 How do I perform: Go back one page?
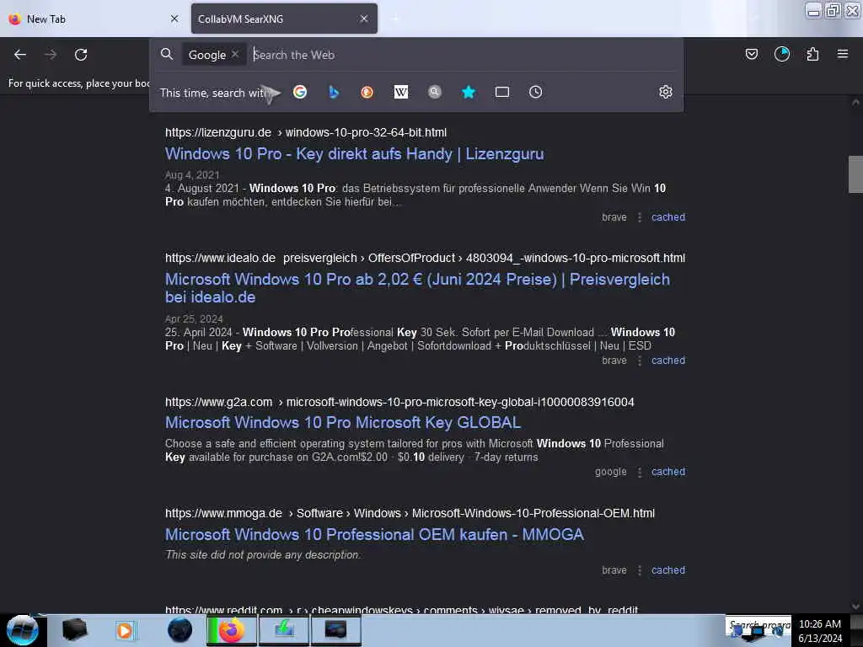pyautogui.click(x=20, y=55)
